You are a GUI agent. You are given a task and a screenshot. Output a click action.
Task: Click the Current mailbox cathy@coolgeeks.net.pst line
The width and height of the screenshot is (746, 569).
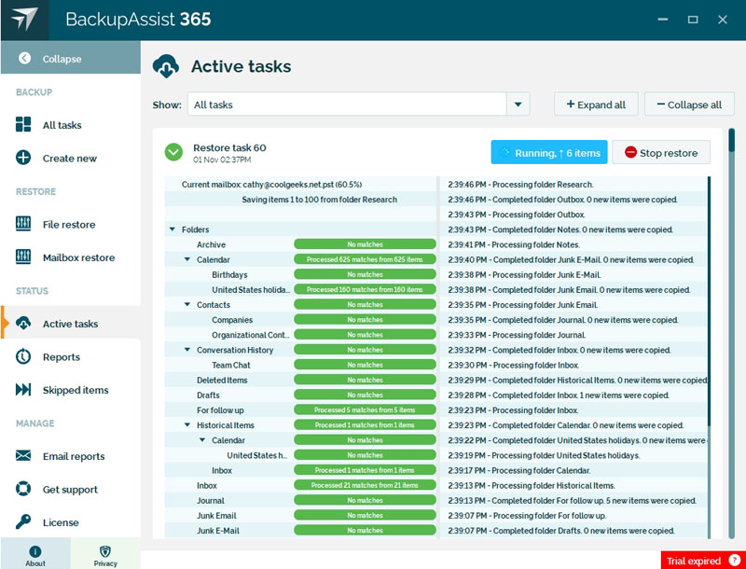click(271, 184)
